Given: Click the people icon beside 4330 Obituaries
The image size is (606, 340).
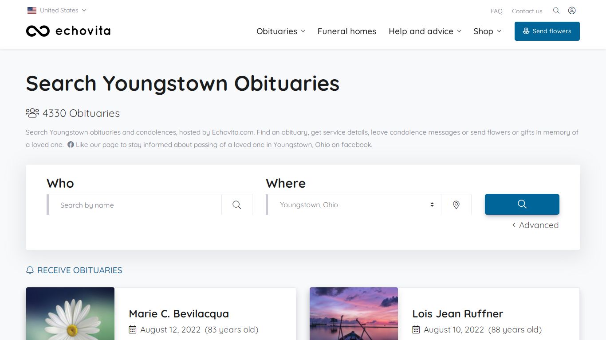Looking at the screenshot, I should (x=32, y=113).
